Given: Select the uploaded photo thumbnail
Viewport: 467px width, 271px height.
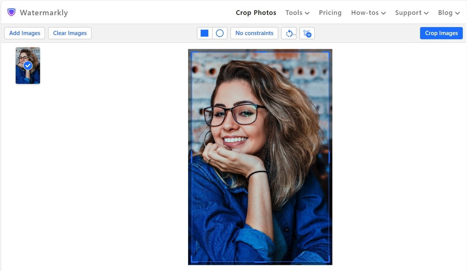Looking at the screenshot, I should click(x=28, y=65).
